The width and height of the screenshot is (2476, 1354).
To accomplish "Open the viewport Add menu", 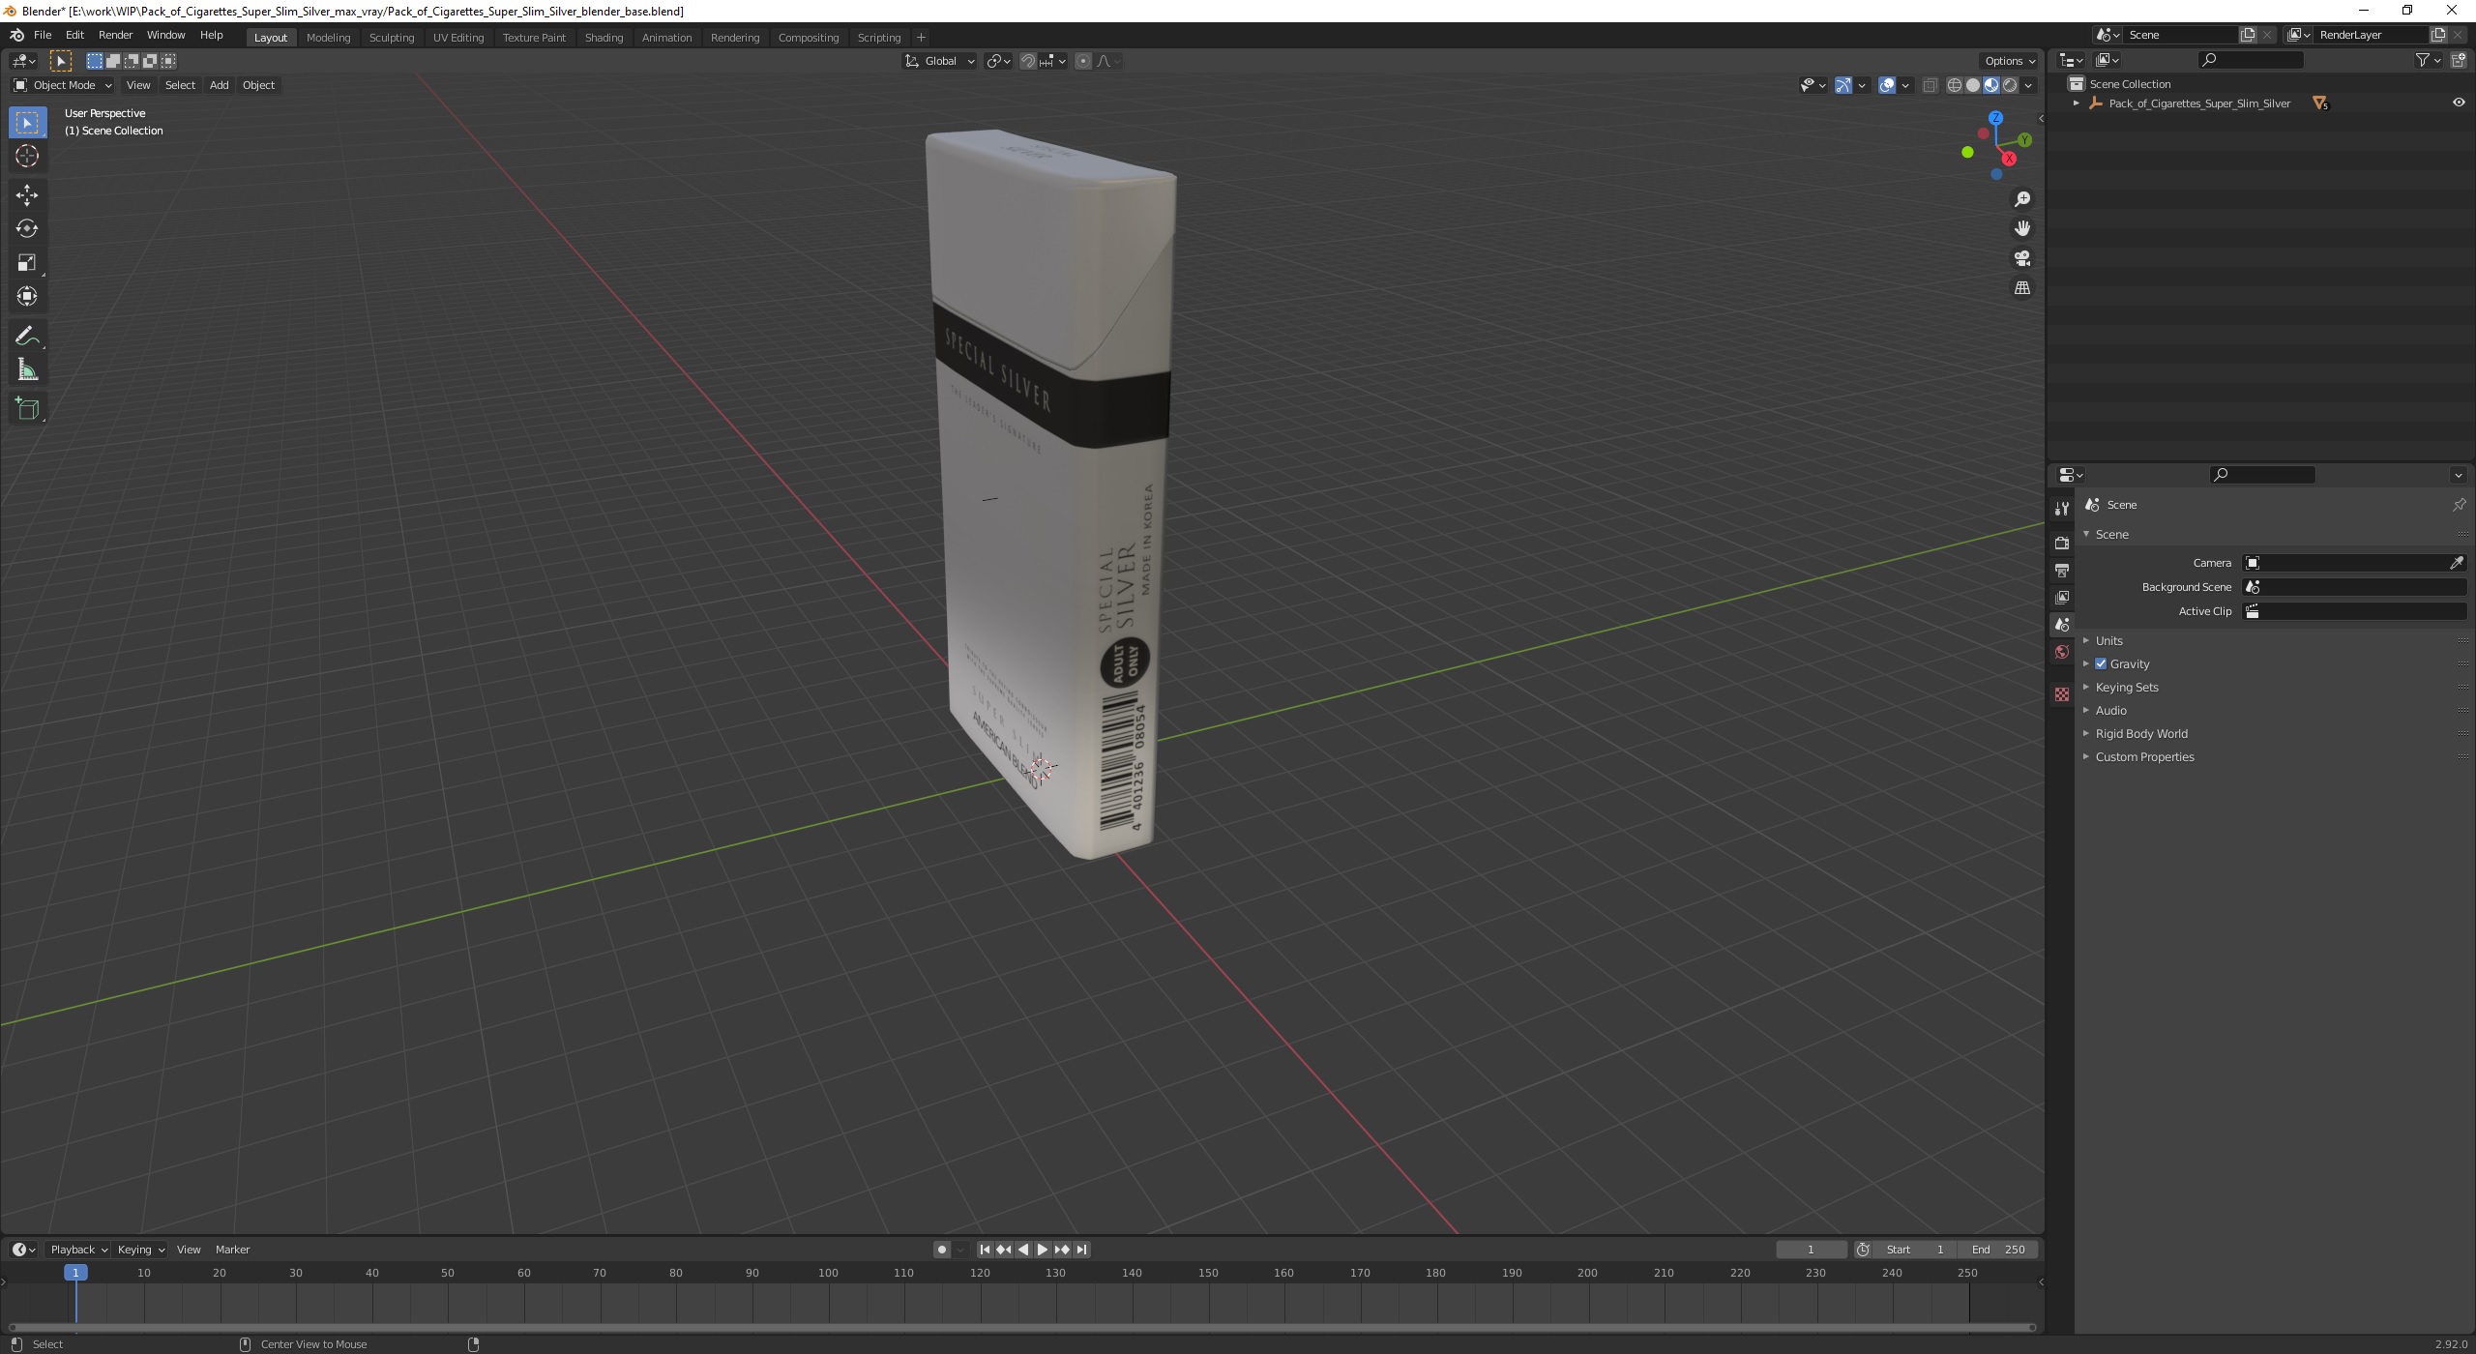I will point(220,85).
